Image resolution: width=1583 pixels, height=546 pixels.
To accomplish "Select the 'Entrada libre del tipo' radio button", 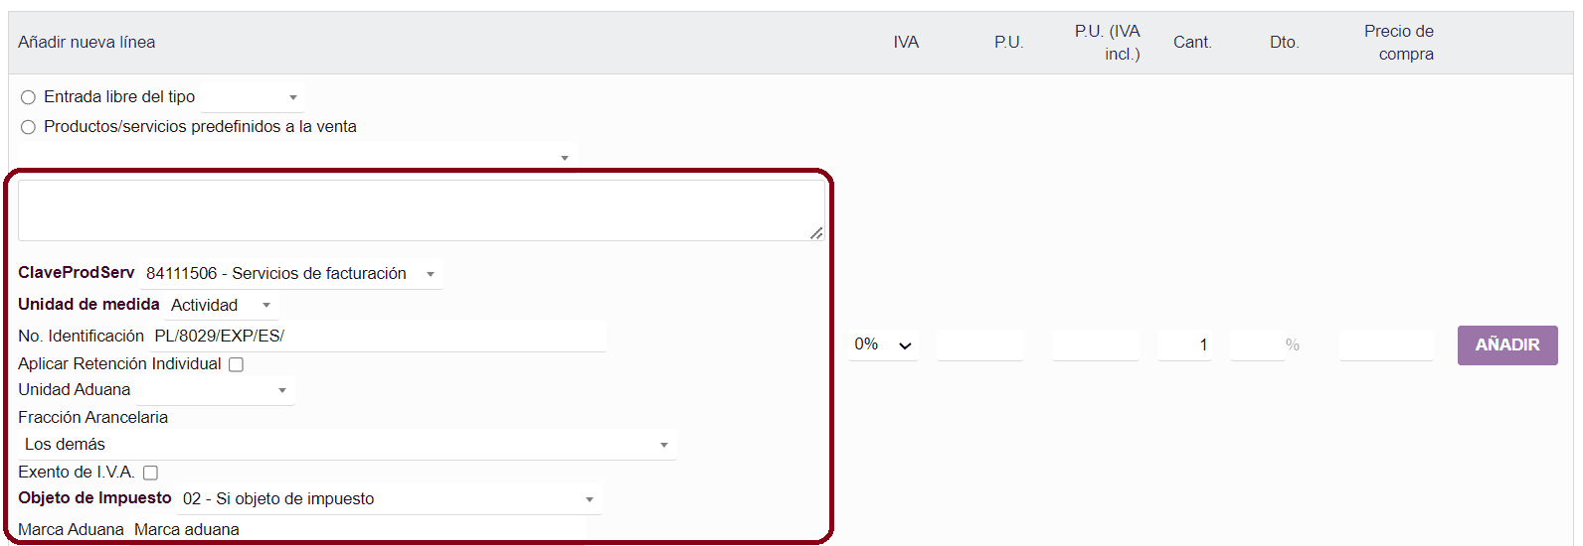I will point(29,97).
